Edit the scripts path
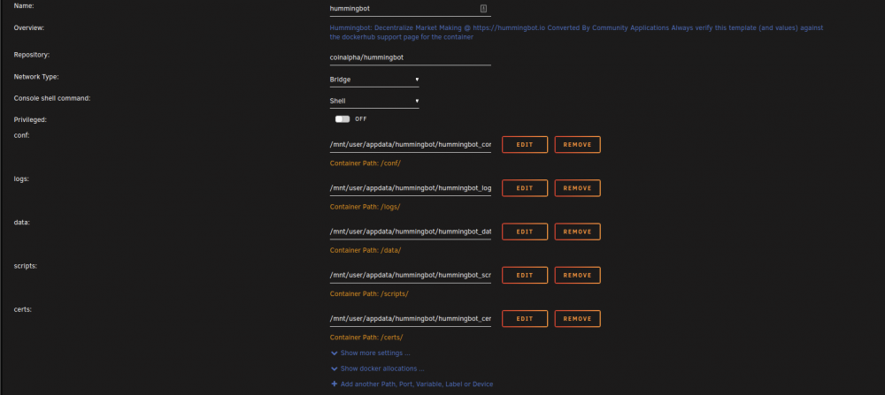Image resolution: width=885 pixels, height=395 pixels. click(524, 275)
